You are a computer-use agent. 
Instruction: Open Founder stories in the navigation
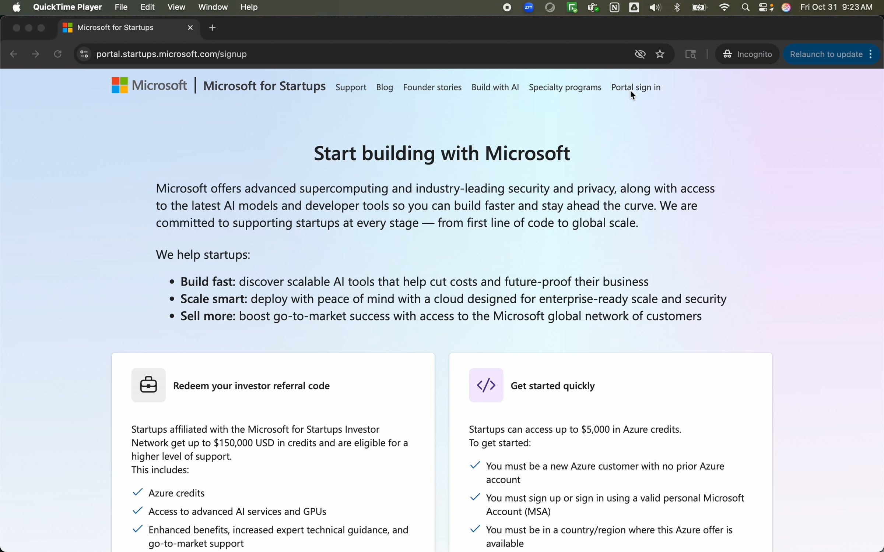click(x=432, y=87)
